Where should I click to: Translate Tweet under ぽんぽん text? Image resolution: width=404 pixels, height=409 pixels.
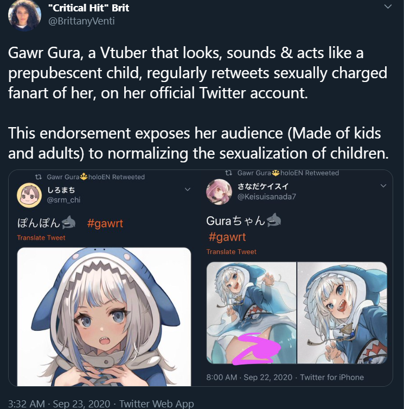(41, 237)
